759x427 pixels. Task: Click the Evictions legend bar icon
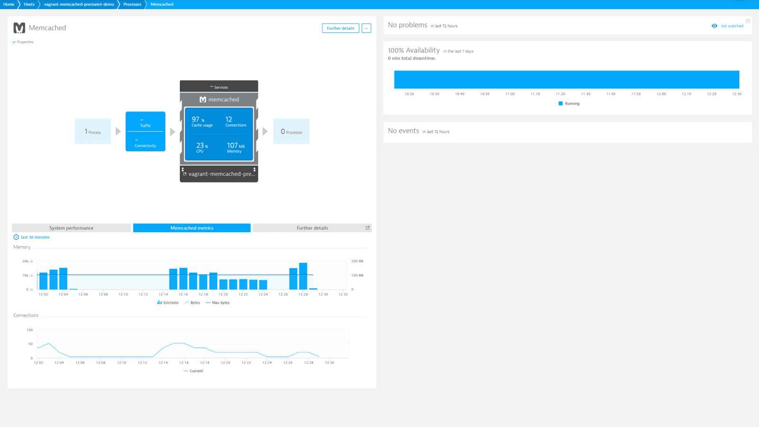click(159, 302)
